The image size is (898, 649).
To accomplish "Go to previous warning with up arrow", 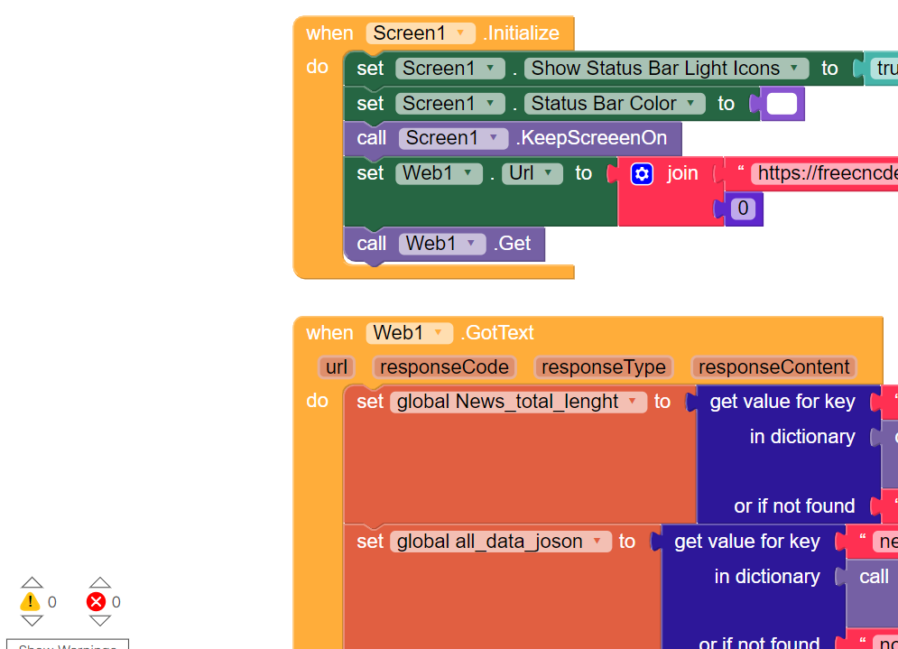I will [x=32, y=582].
